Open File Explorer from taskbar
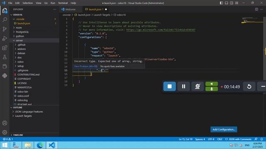Image resolution: width=266 pixels, height=149 pixels. 28,145
